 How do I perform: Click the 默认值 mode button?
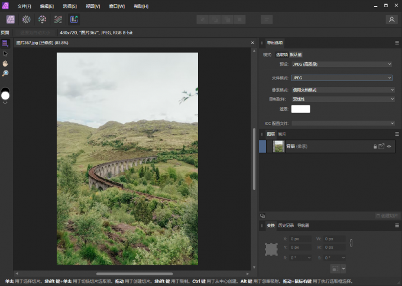296,54
